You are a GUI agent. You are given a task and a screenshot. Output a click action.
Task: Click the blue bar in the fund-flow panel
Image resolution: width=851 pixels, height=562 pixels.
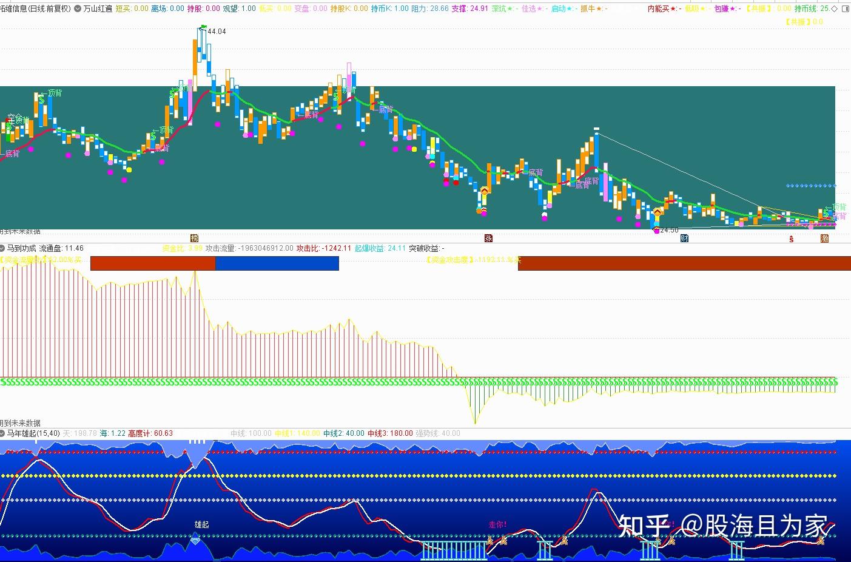[x=277, y=263]
